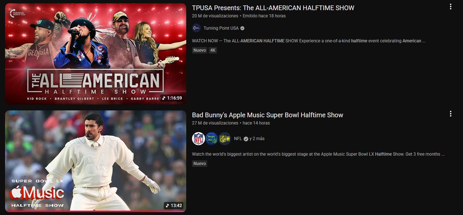Viewport: 463px width, 215px height.
Task: Click the 'WATCH NOW' description snippet
Action: point(309,40)
